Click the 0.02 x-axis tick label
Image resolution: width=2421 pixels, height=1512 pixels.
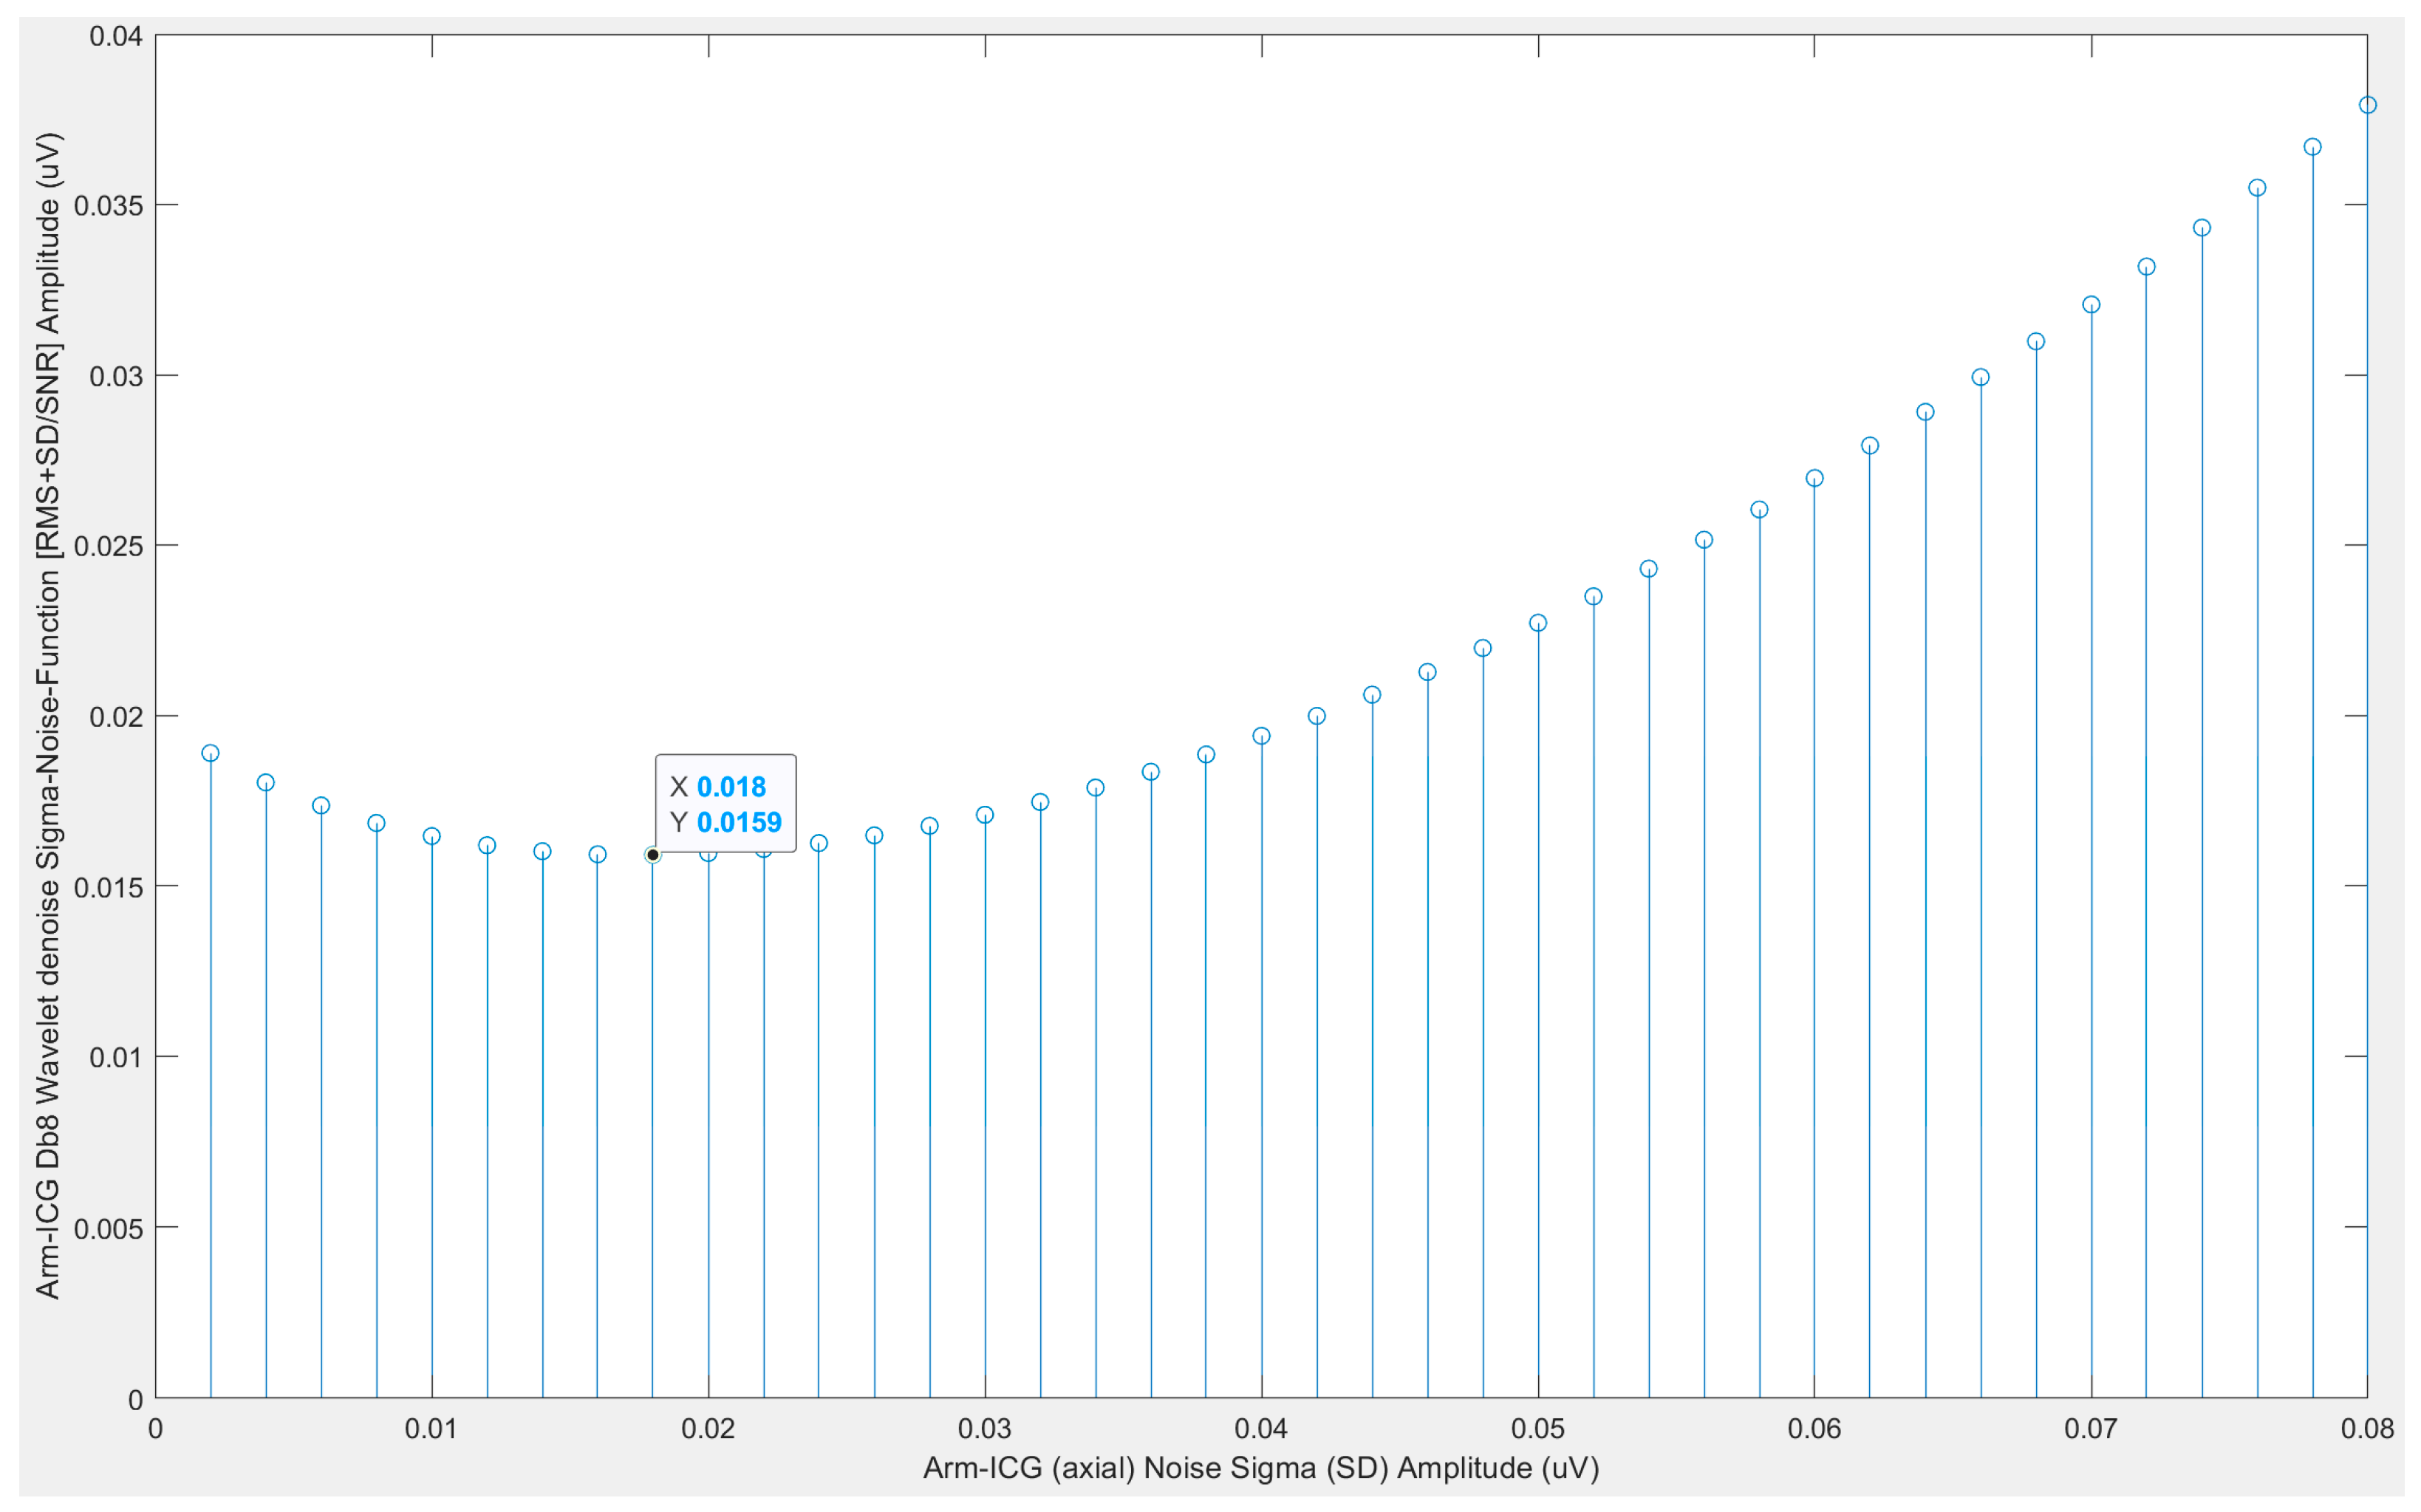[708, 1429]
